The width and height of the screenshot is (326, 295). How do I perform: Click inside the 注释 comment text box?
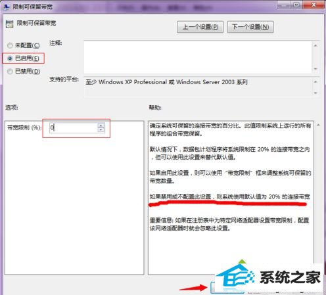(198, 57)
